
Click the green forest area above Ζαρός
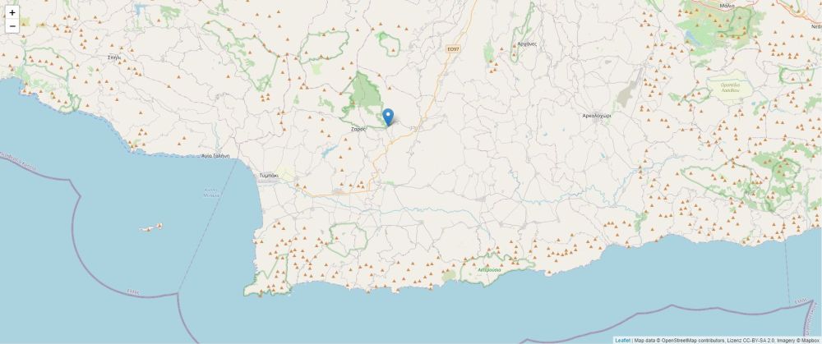(367, 92)
